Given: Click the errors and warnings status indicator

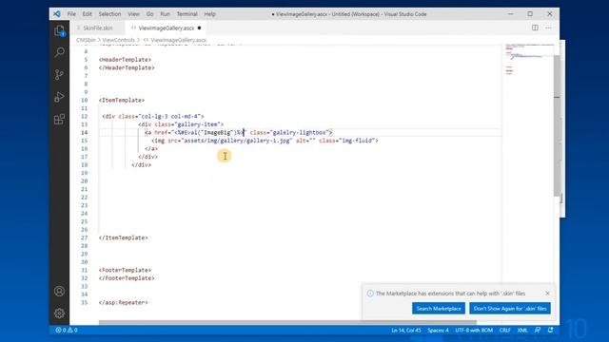Looking at the screenshot, I should pos(67,330).
